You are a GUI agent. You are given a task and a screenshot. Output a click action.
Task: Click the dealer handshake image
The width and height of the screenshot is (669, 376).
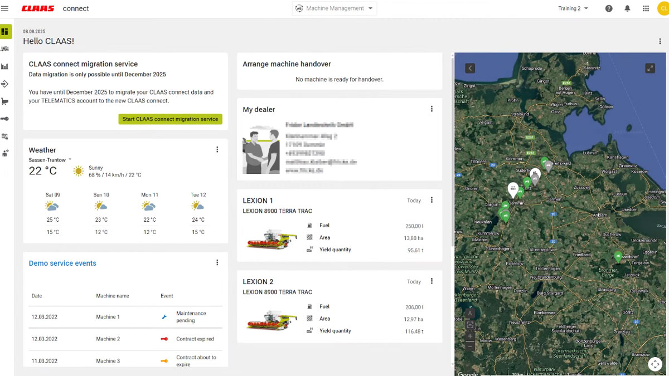(261, 150)
